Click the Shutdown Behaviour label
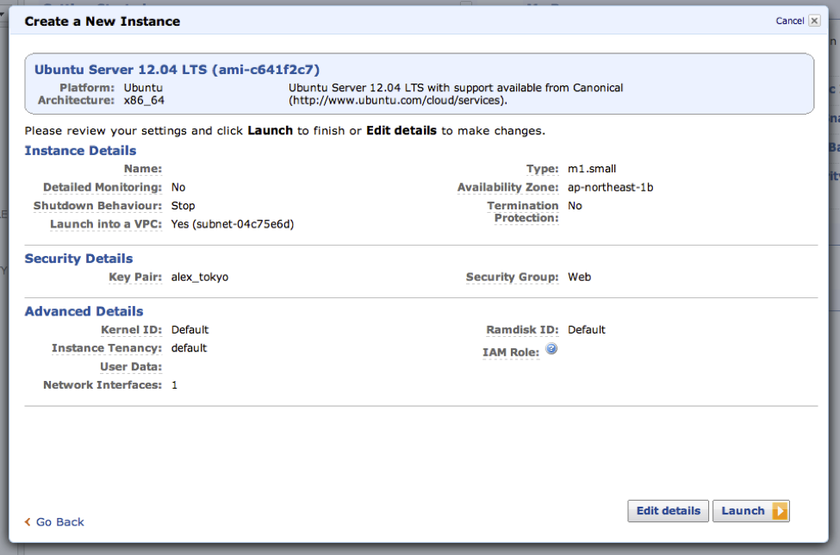Image resolution: width=840 pixels, height=555 pixels. pos(97,206)
